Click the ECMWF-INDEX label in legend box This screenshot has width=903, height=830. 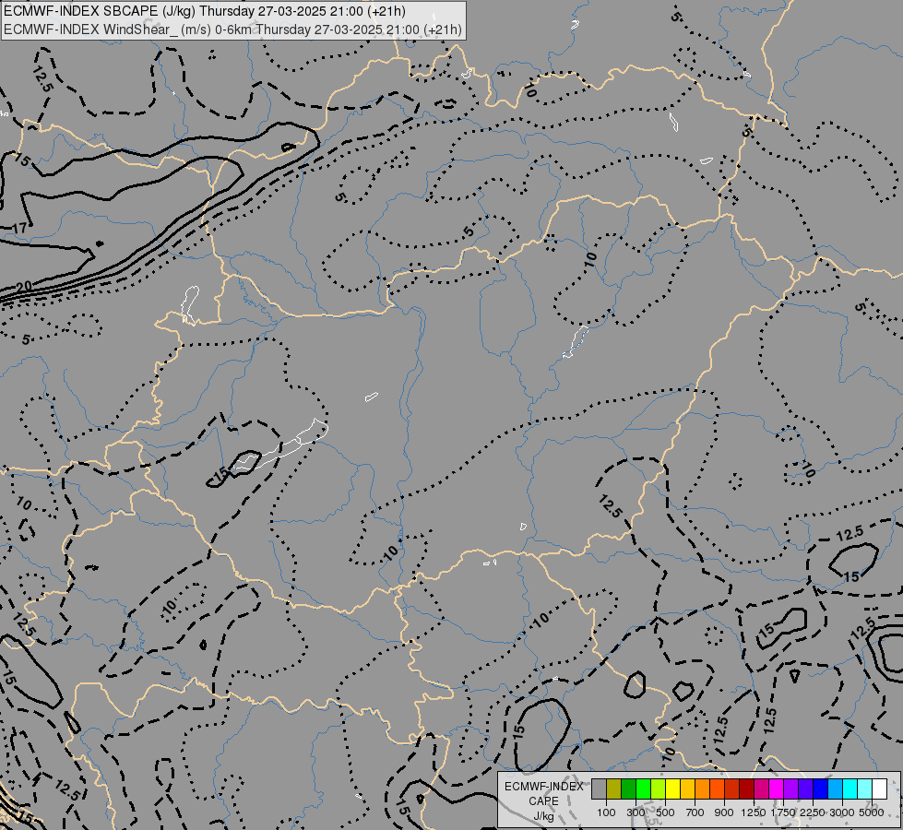pyautogui.click(x=543, y=787)
